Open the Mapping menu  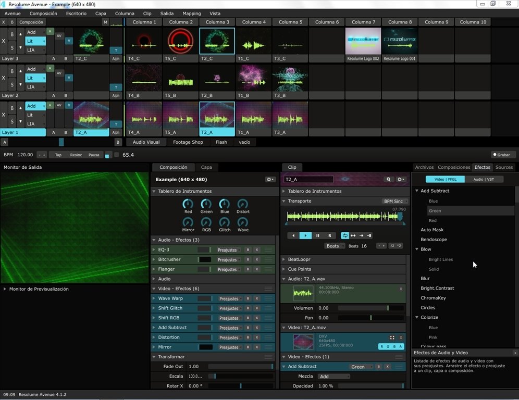coord(191,14)
